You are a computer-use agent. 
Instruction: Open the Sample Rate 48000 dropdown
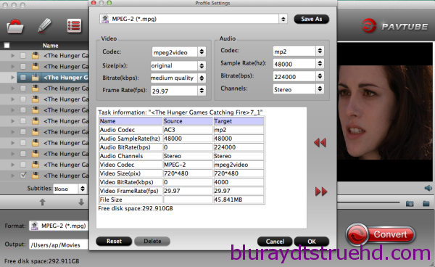coord(298,64)
